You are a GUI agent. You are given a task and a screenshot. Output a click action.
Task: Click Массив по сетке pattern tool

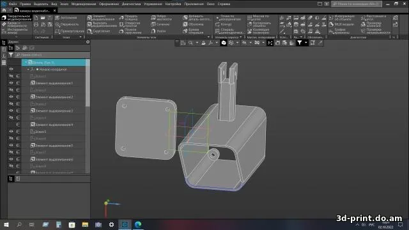pyautogui.click(x=258, y=18)
